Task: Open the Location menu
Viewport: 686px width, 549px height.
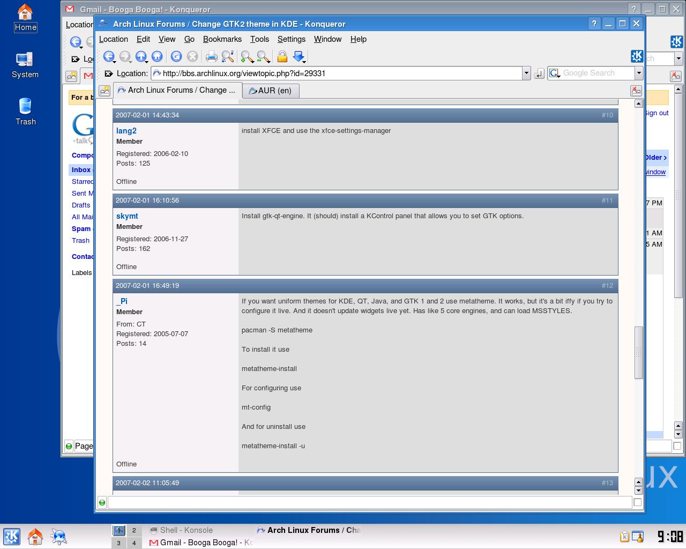Action: click(x=114, y=39)
